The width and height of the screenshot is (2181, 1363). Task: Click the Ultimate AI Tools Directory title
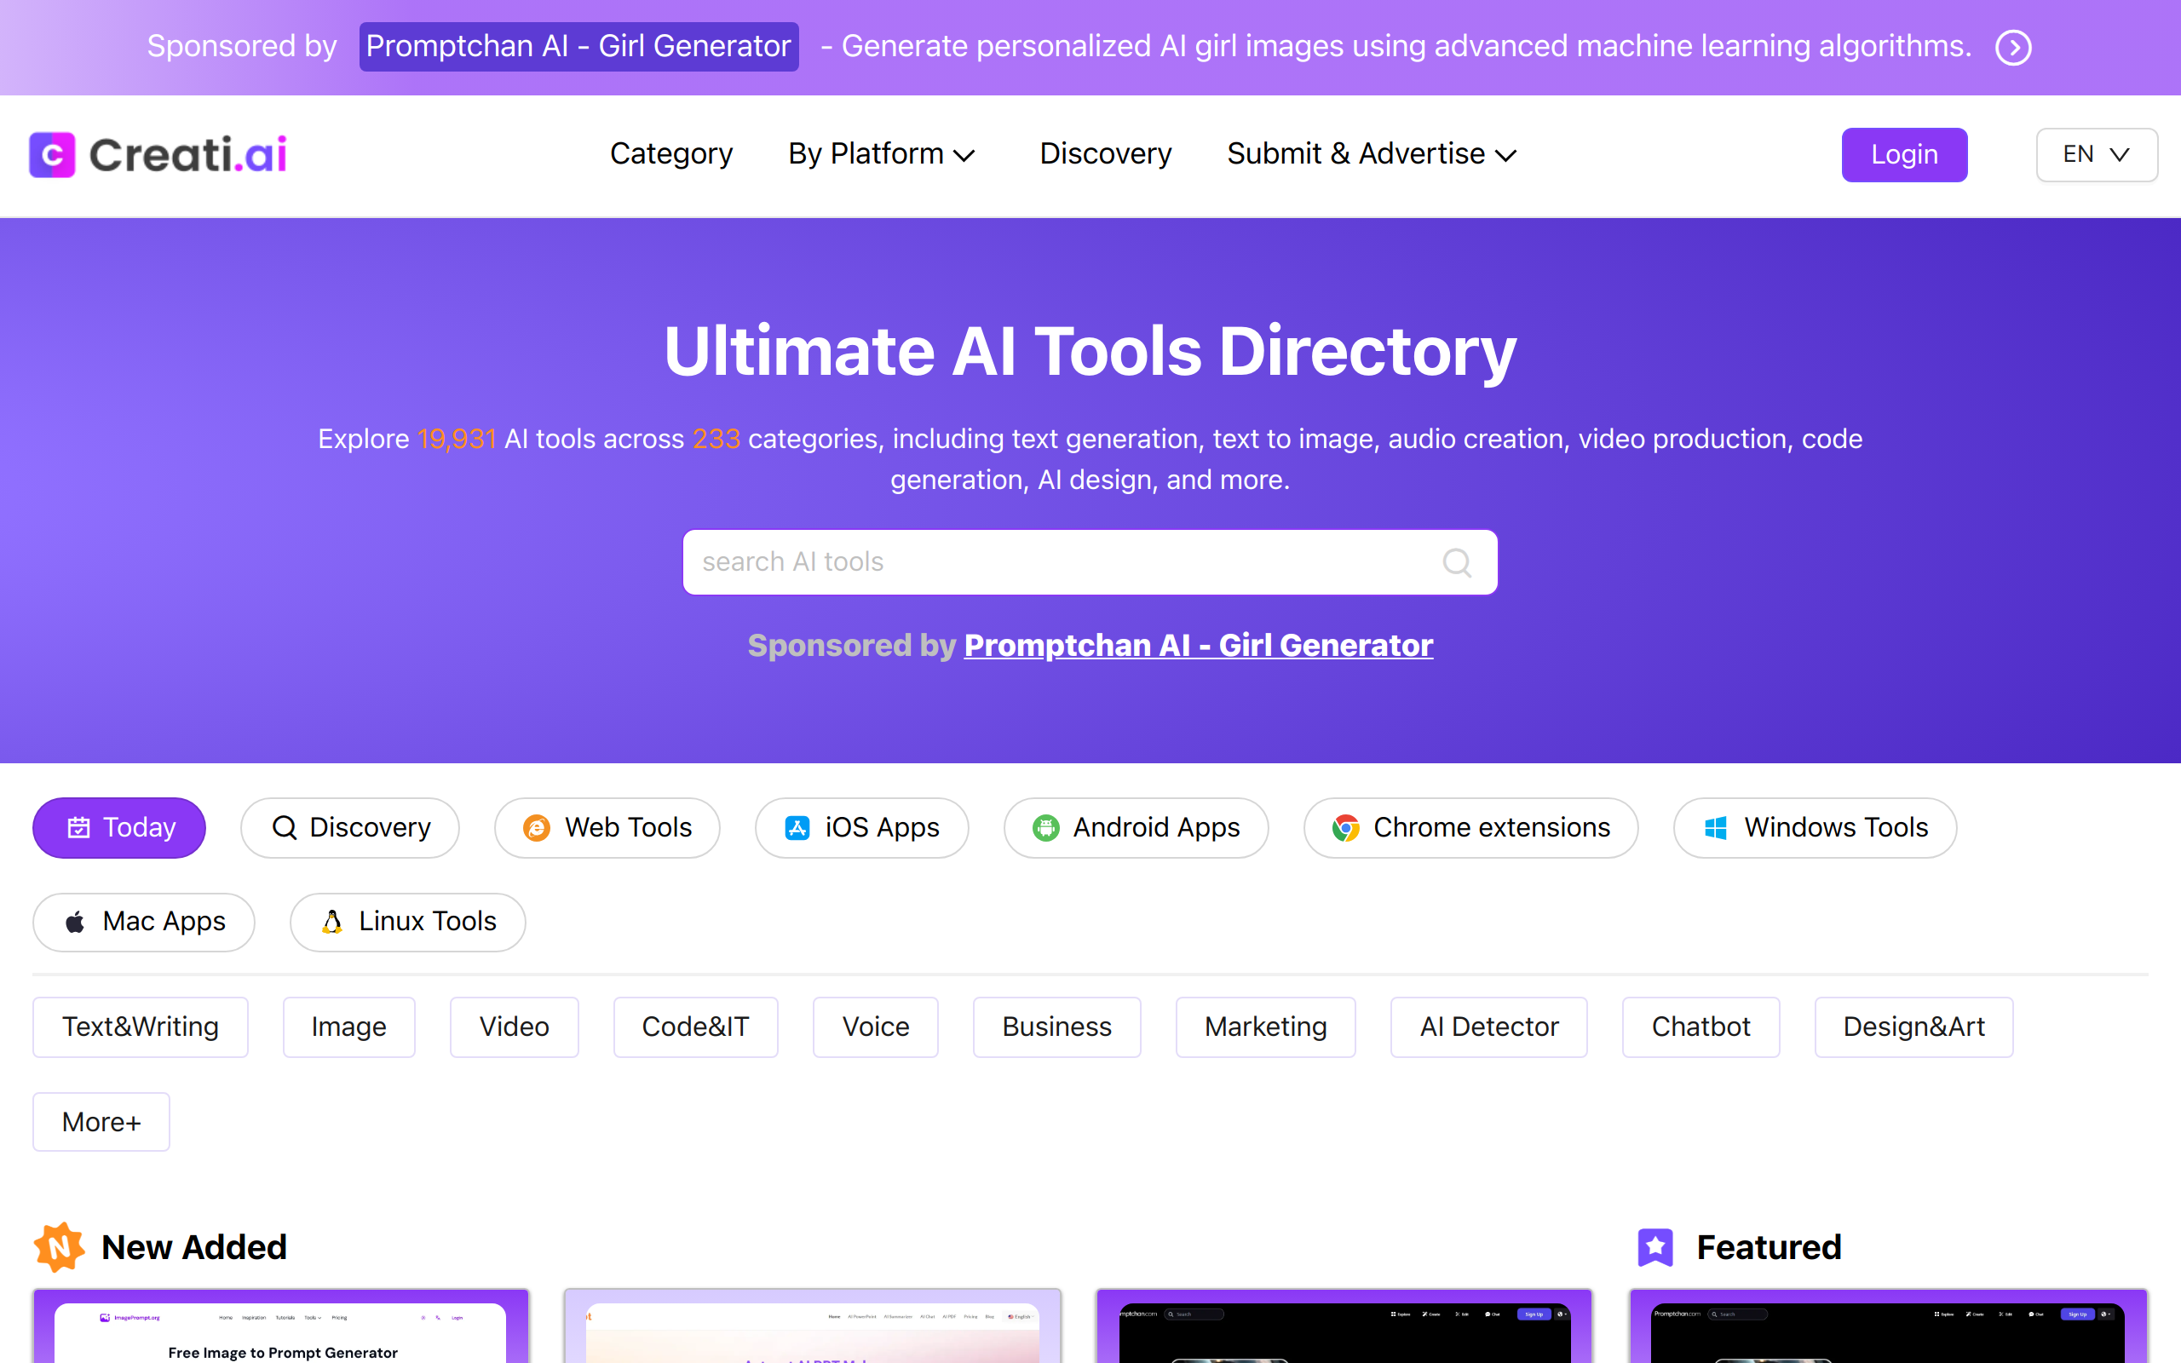[1090, 352]
